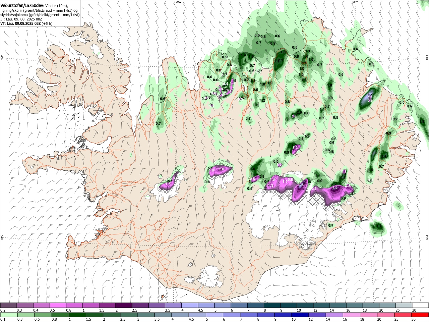Click the lower legend swatch labeled 6
This screenshot has width=429, height=322.
click(x=232, y=315)
